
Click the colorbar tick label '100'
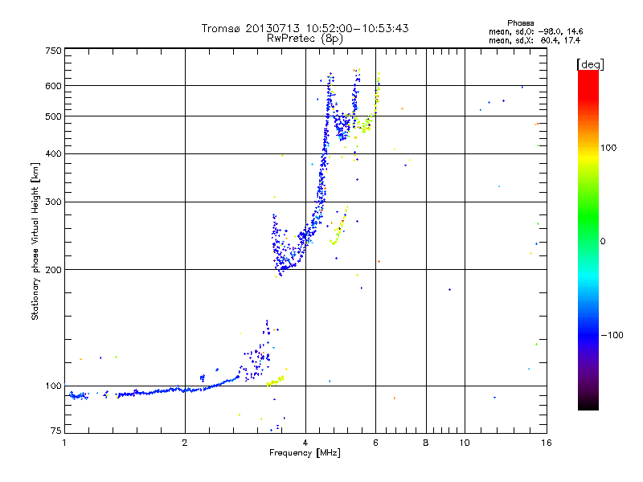coord(608,148)
